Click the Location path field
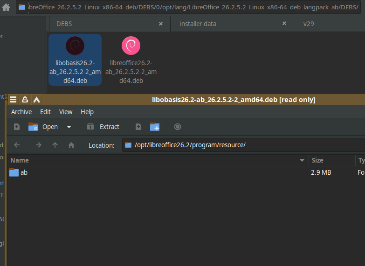 click(243, 145)
